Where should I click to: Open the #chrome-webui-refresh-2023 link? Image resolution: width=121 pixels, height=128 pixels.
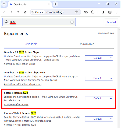point(20,125)
